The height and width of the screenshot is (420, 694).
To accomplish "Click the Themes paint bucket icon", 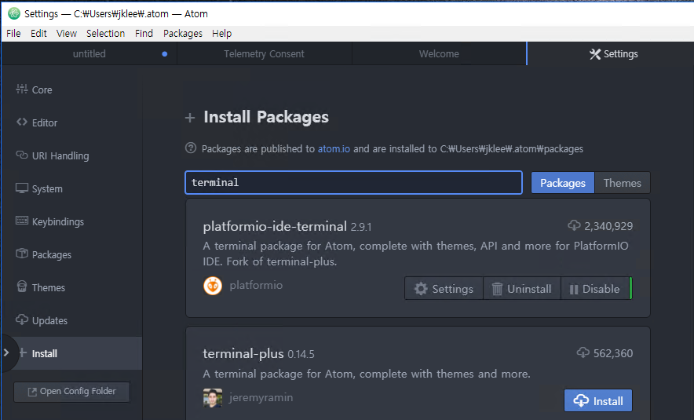I will tap(22, 287).
